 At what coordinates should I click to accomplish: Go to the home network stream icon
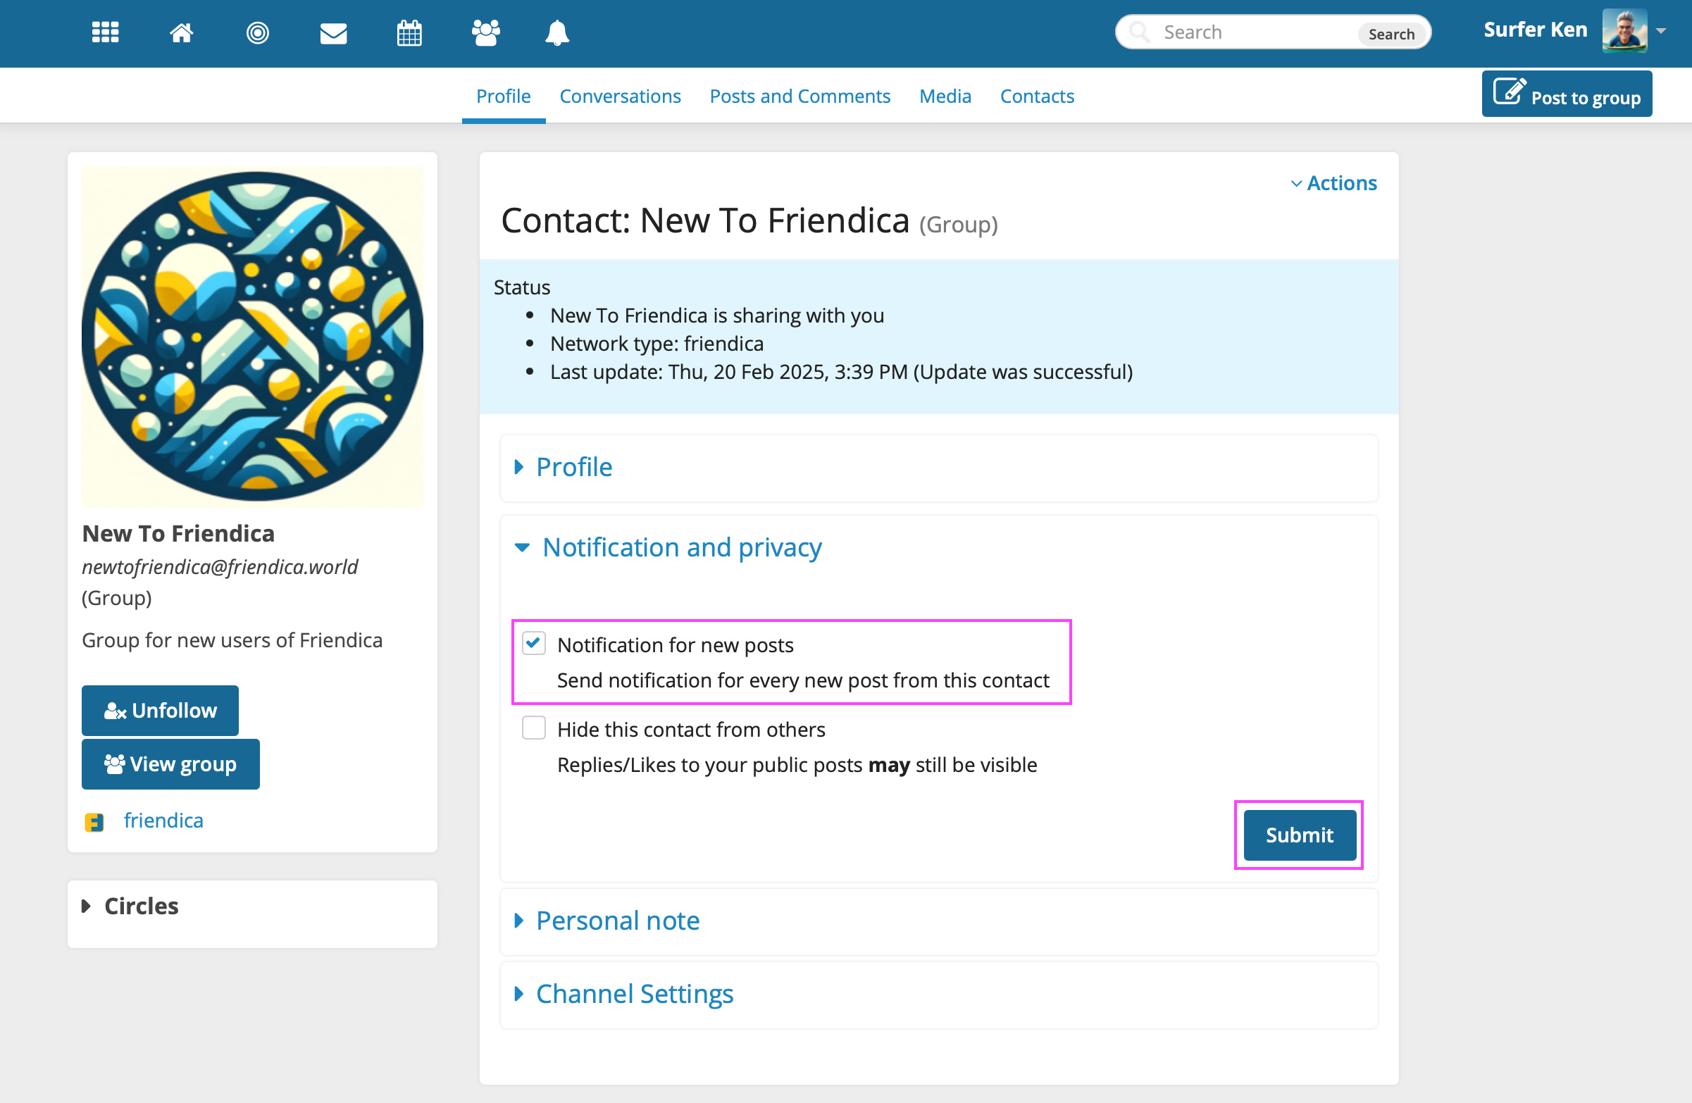pos(181,32)
